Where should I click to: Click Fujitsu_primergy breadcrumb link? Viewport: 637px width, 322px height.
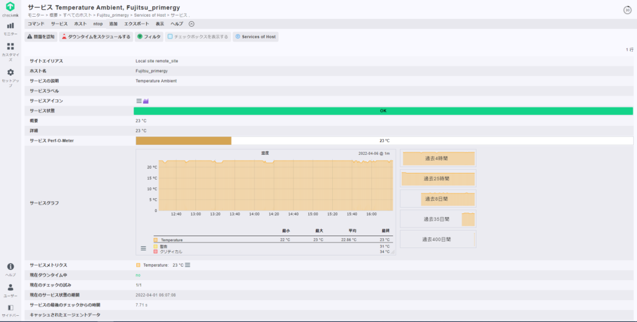(113, 15)
